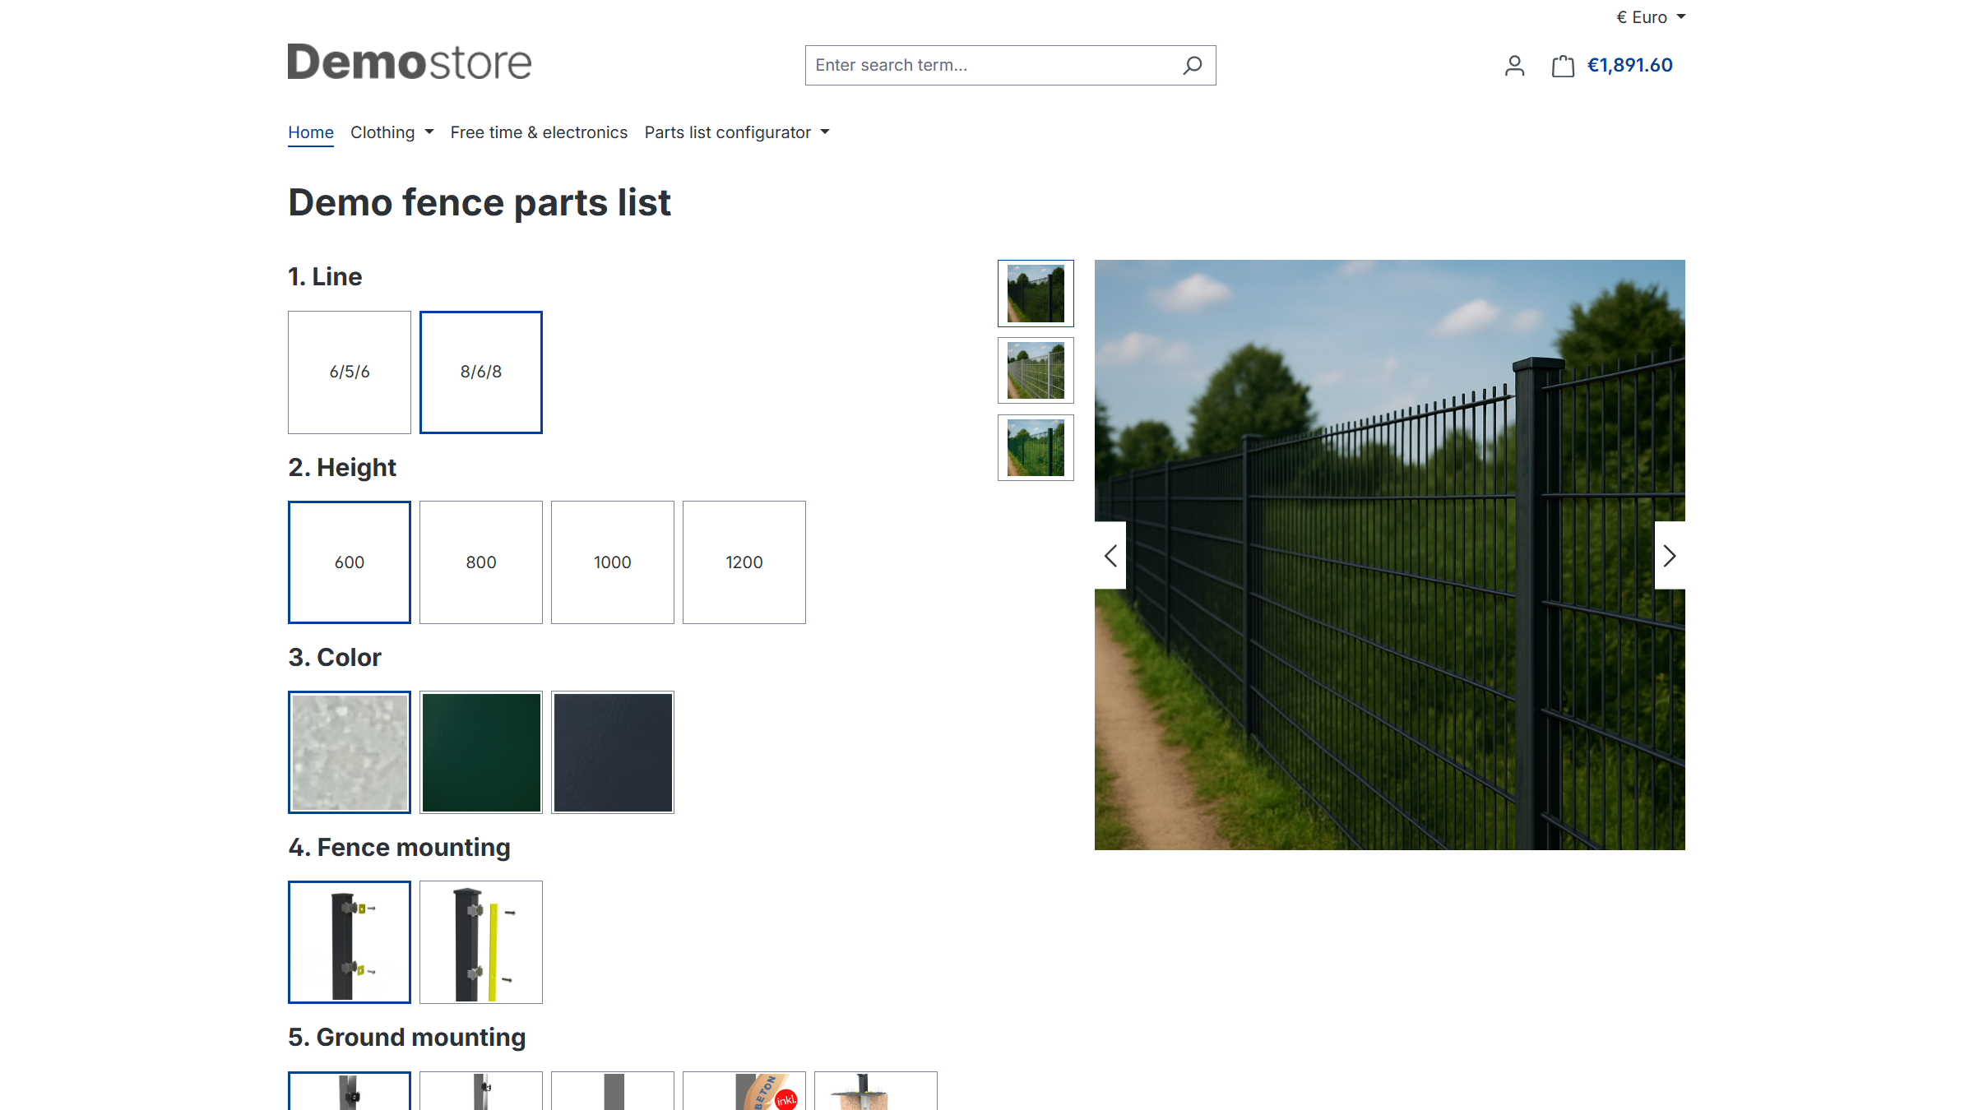Click the search magnifier icon
This screenshot has width=1974, height=1110.
(1193, 65)
